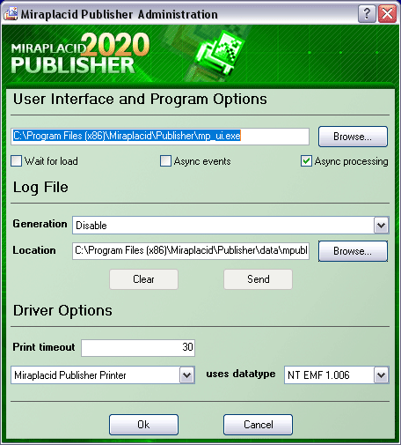This screenshot has height=445, width=401.
Task: Cancel the administration dialog
Action: coord(258,425)
